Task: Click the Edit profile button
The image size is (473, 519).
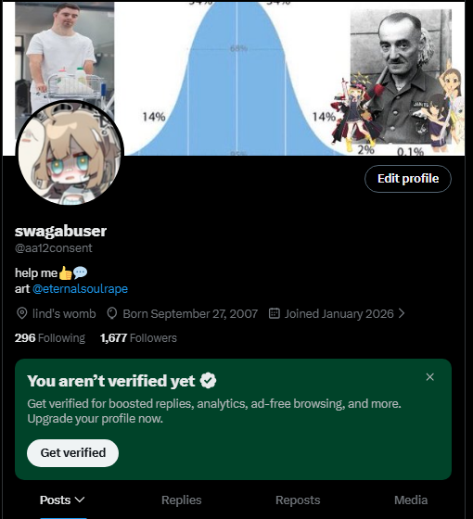Action: (x=408, y=179)
